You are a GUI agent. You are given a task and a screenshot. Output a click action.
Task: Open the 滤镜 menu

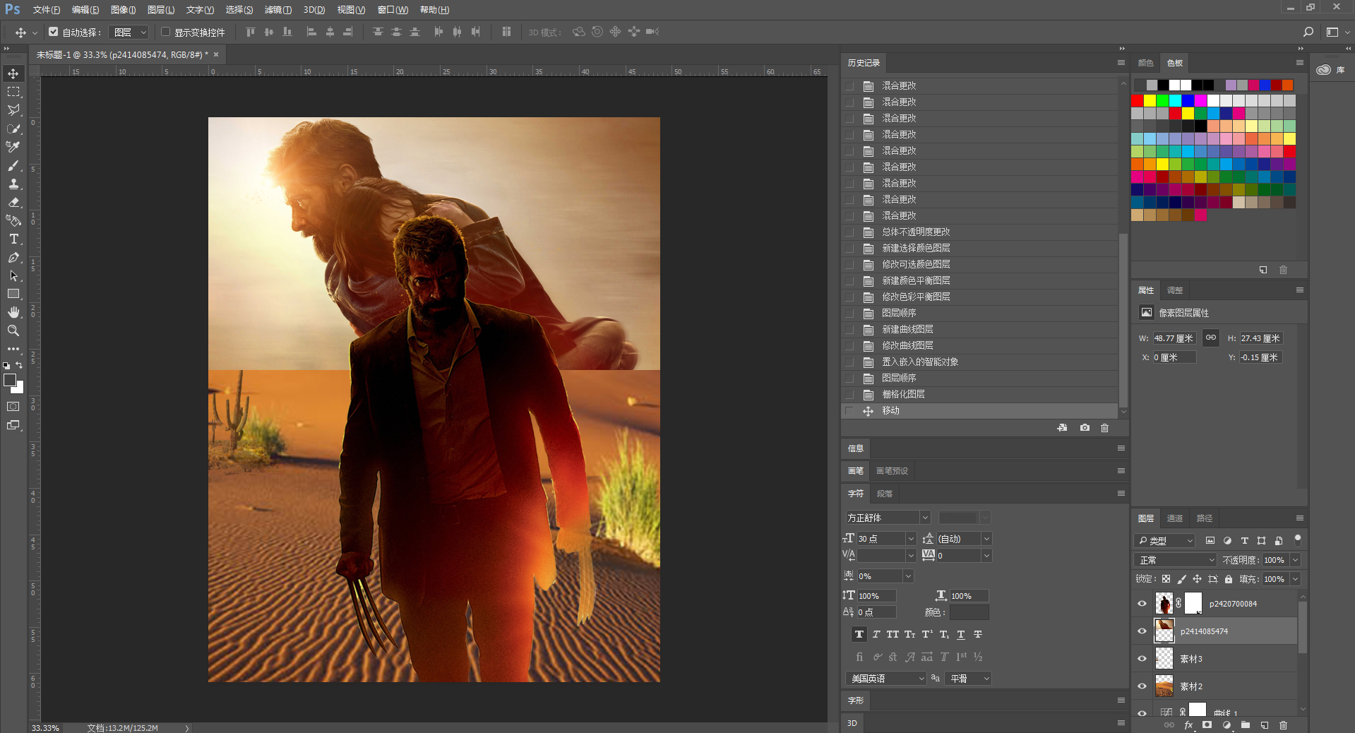coord(277,10)
